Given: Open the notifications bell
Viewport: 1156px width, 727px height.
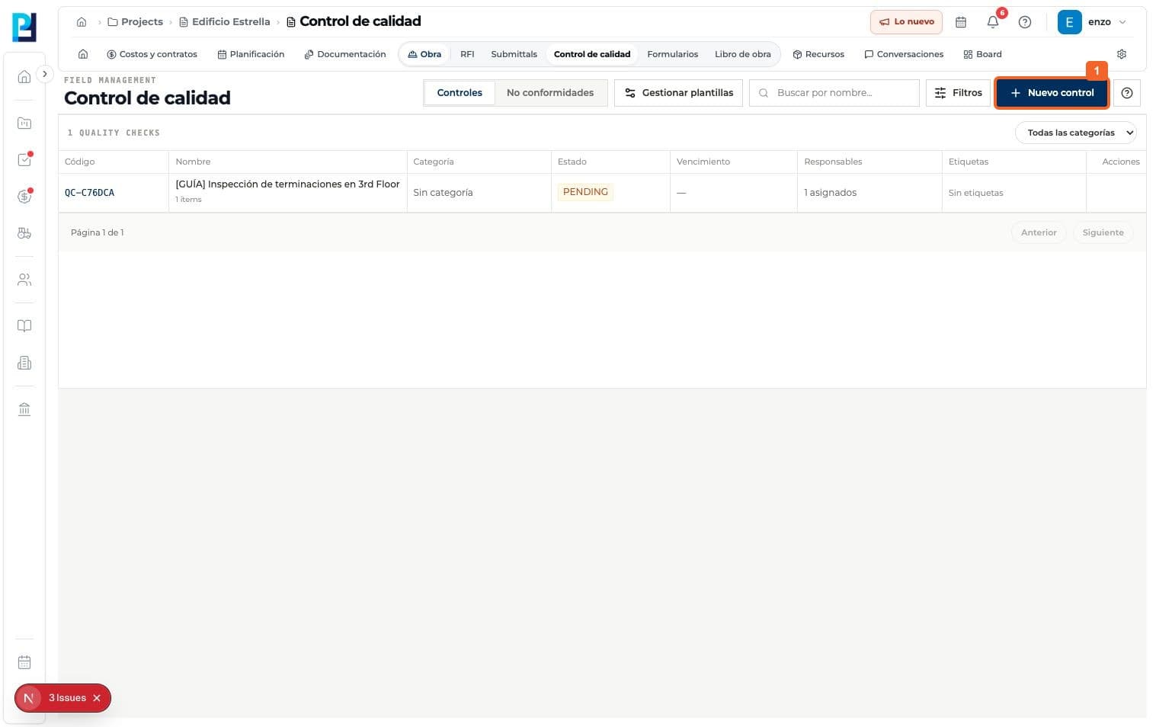Looking at the screenshot, I should point(993,22).
